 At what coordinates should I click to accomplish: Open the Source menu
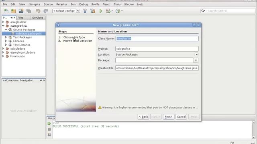tap(48, 4)
